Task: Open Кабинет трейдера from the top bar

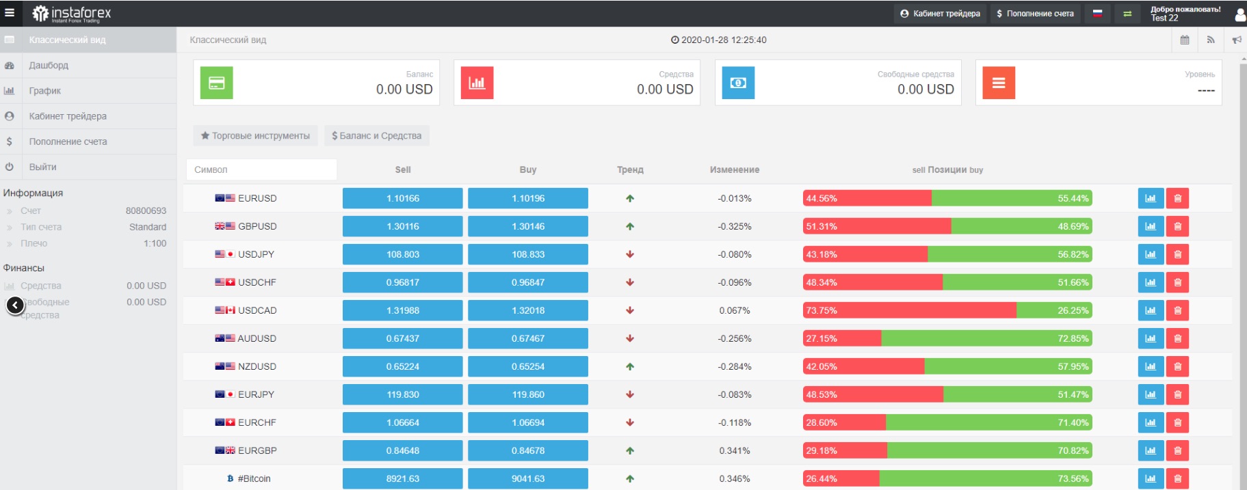Action: pyautogui.click(x=940, y=14)
